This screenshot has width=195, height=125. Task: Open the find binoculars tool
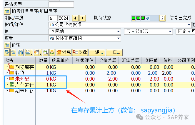click(x=21, y=52)
